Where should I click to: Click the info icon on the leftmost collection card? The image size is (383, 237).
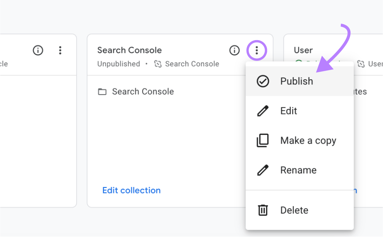point(38,50)
